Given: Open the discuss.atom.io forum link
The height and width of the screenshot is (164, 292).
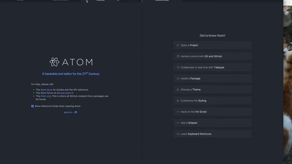Looking at the screenshot, I should (65, 93).
